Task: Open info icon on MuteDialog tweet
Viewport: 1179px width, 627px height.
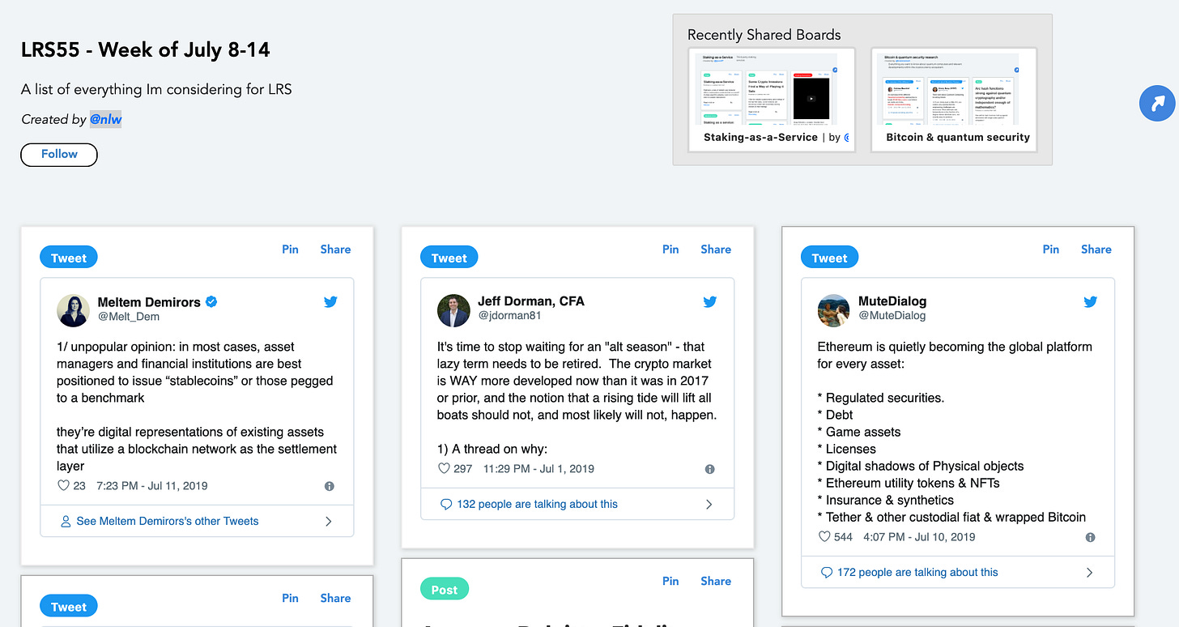Action: click(x=1090, y=537)
